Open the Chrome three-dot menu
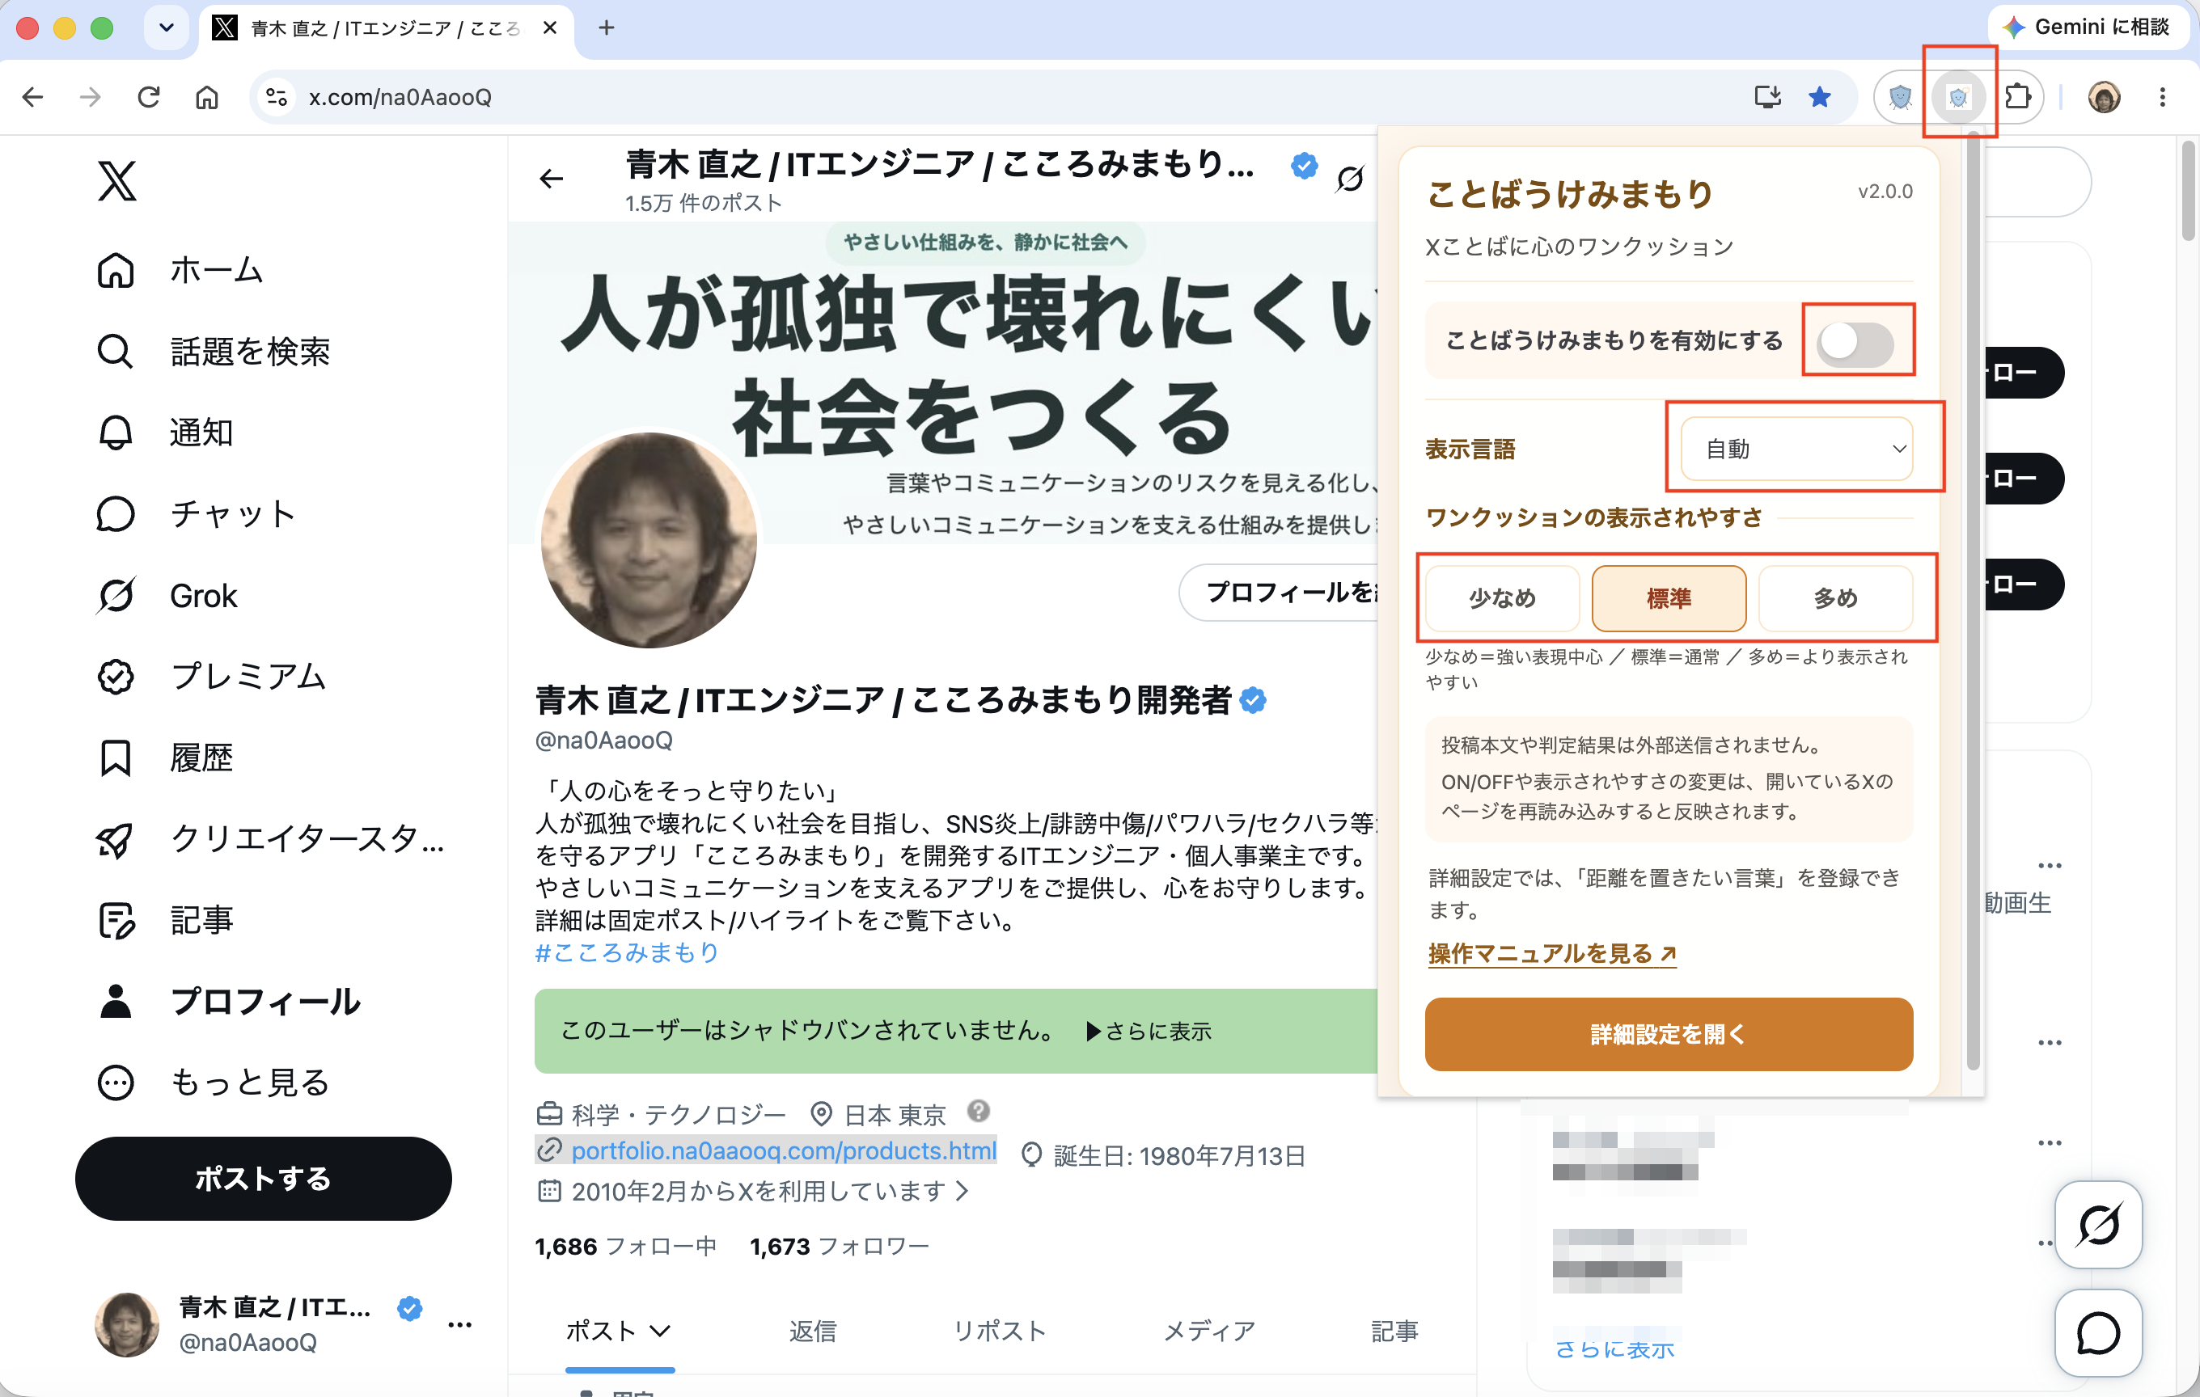This screenshot has height=1397, width=2200. [x=2162, y=97]
